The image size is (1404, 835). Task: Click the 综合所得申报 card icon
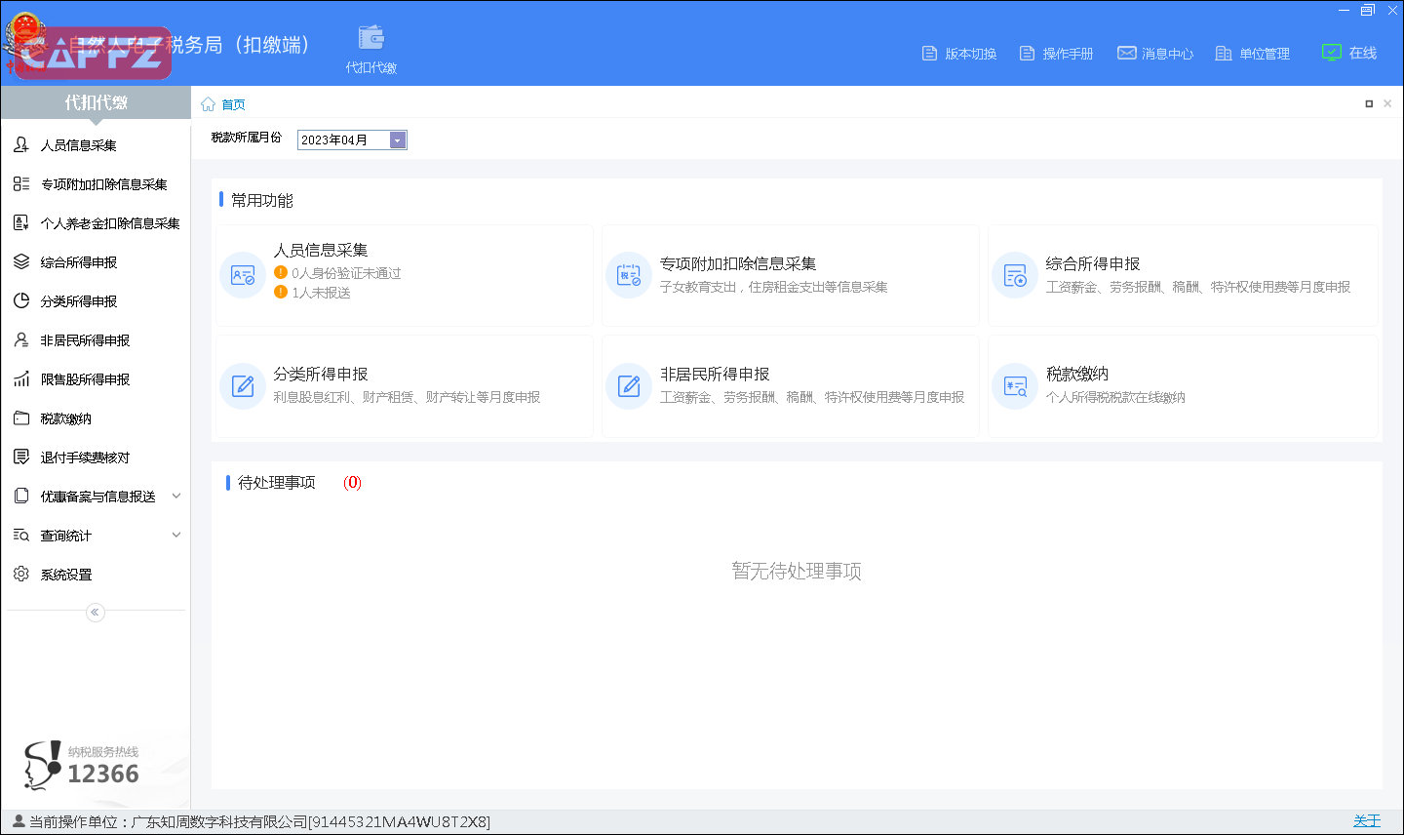[1015, 276]
